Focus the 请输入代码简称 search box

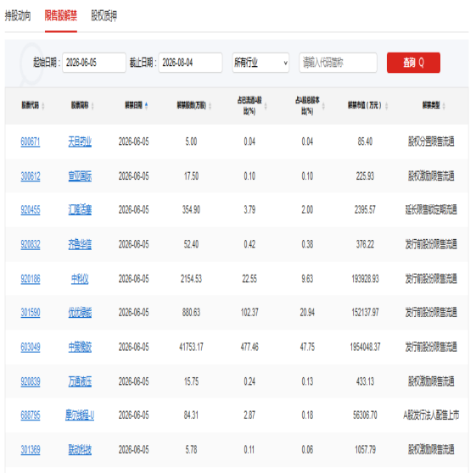pyautogui.click(x=339, y=63)
